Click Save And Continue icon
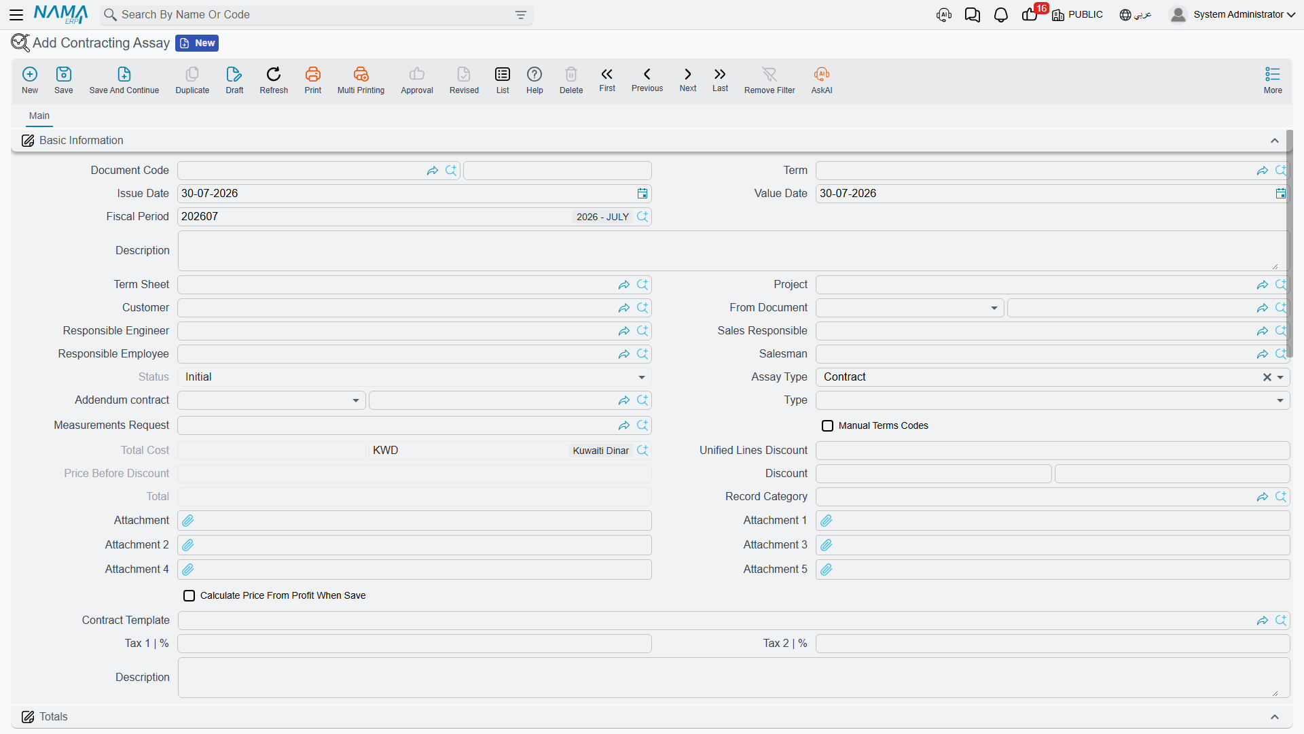Image resolution: width=1304 pixels, height=734 pixels. [x=124, y=74]
